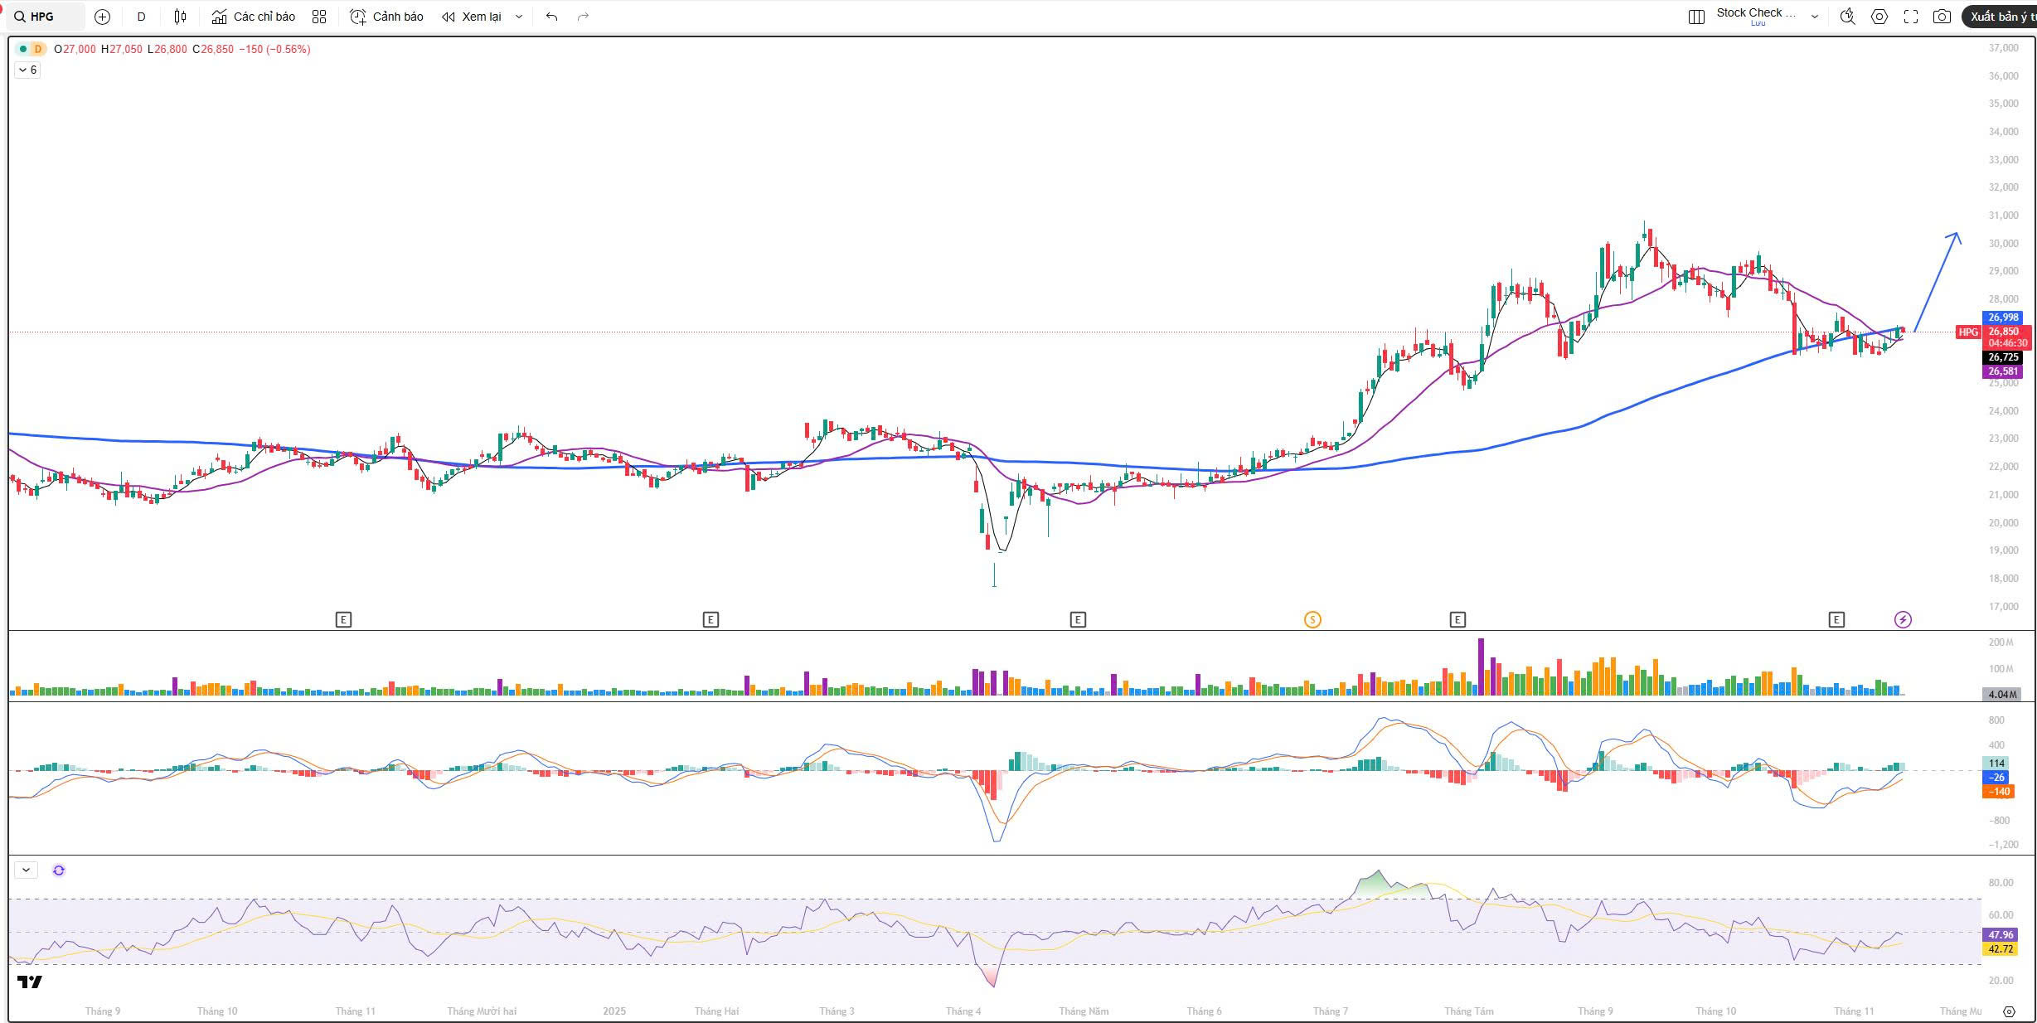Open chart settings hexagon icon
Image resolution: width=2037 pixels, height=1023 pixels.
click(x=1879, y=17)
